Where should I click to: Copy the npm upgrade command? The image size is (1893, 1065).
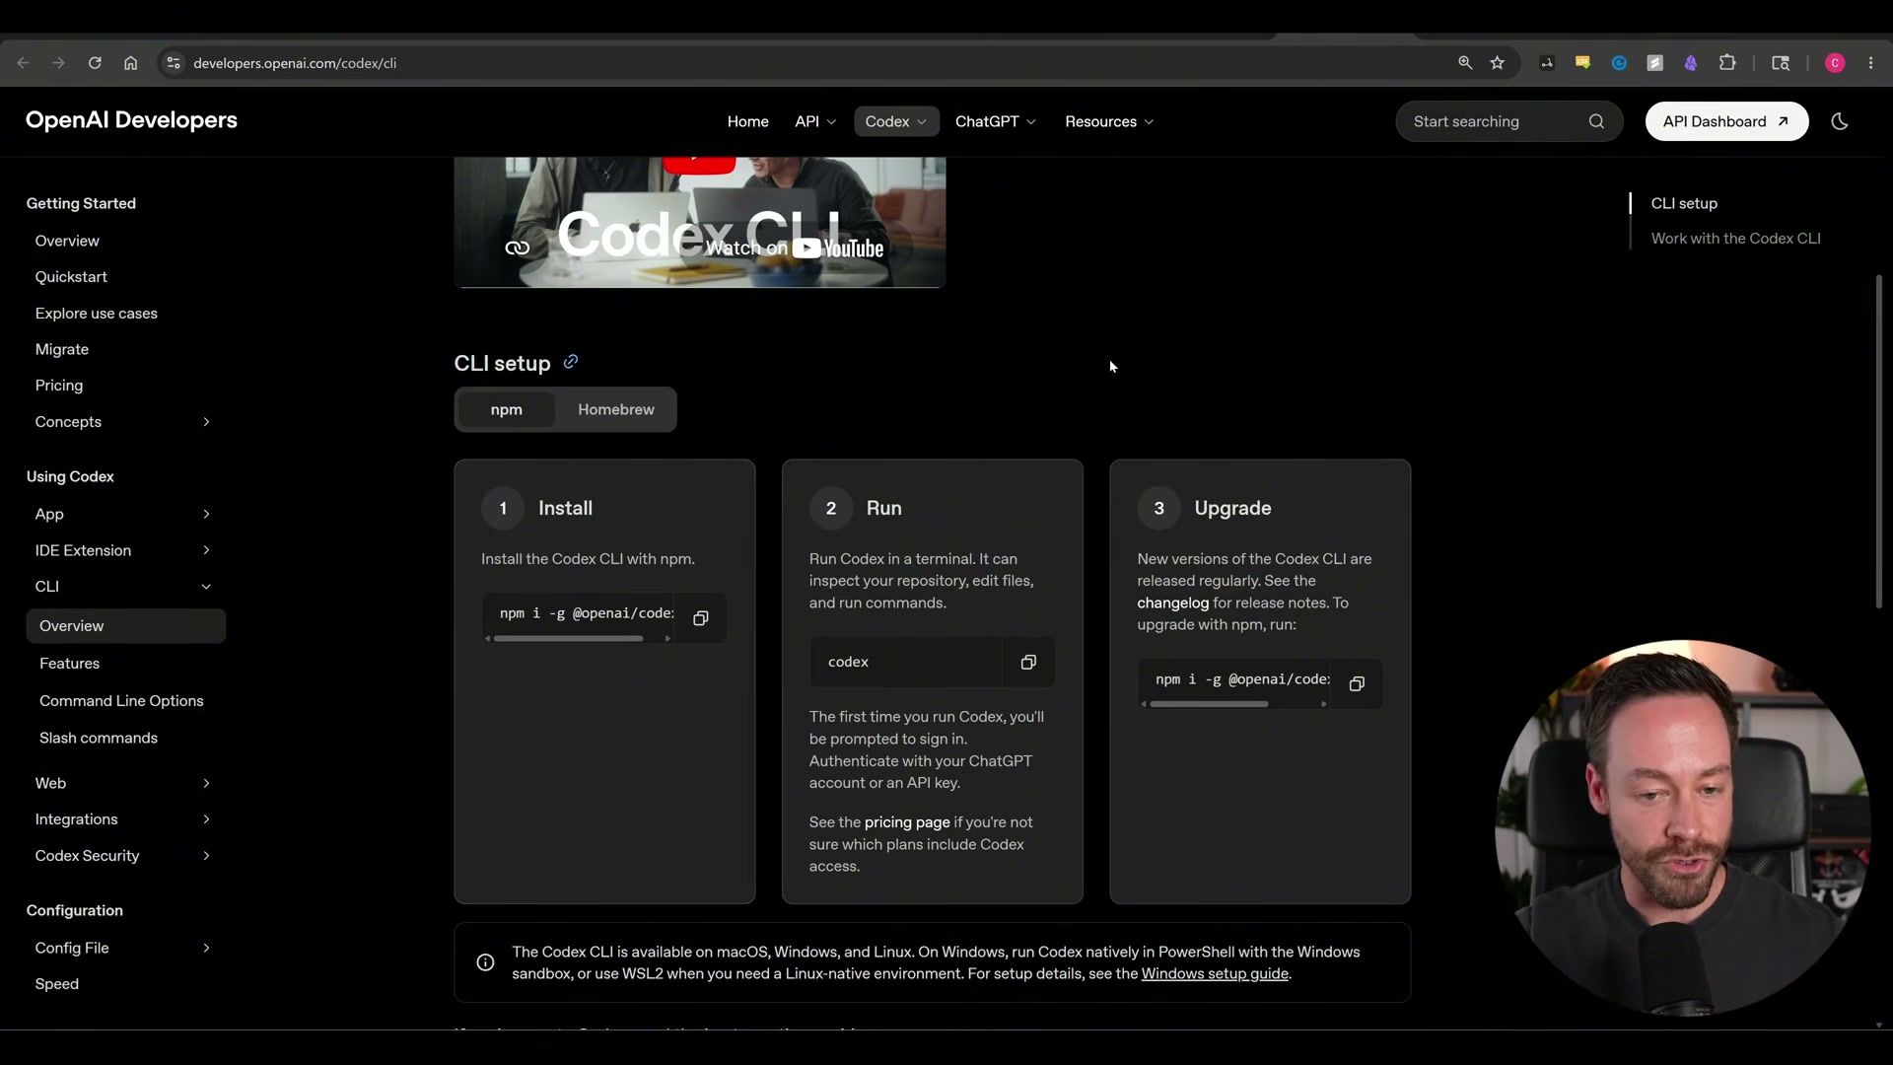click(1357, 684)
